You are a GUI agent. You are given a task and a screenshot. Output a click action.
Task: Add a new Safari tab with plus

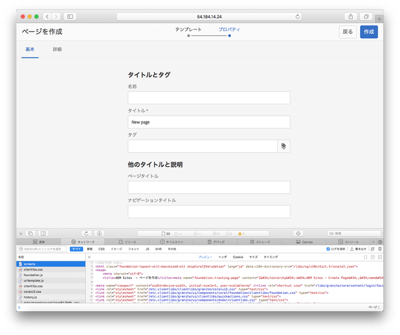click(x=379, y=19)
